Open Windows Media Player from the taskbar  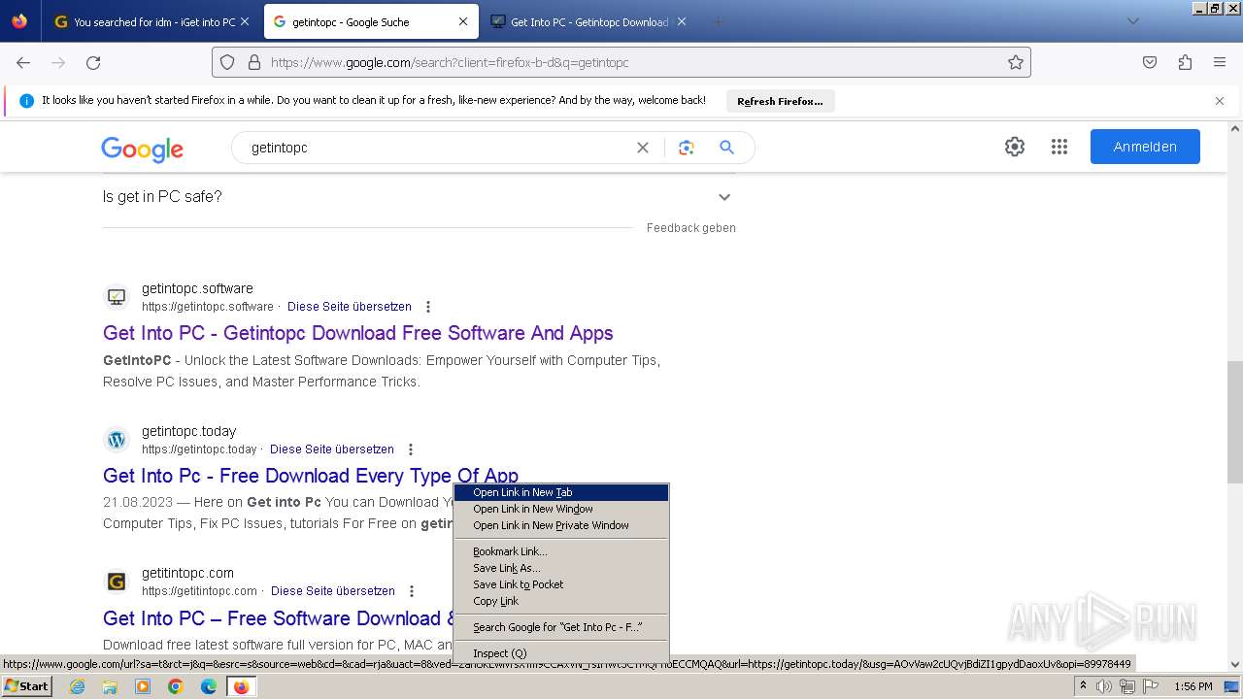[x=143, y=686]
